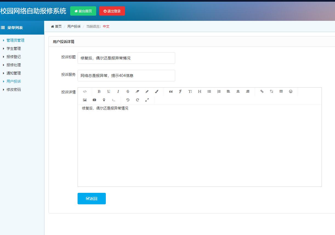This screenshot has width=335, height=235.
Task: Open the font size selector
Action: point(190,91)
